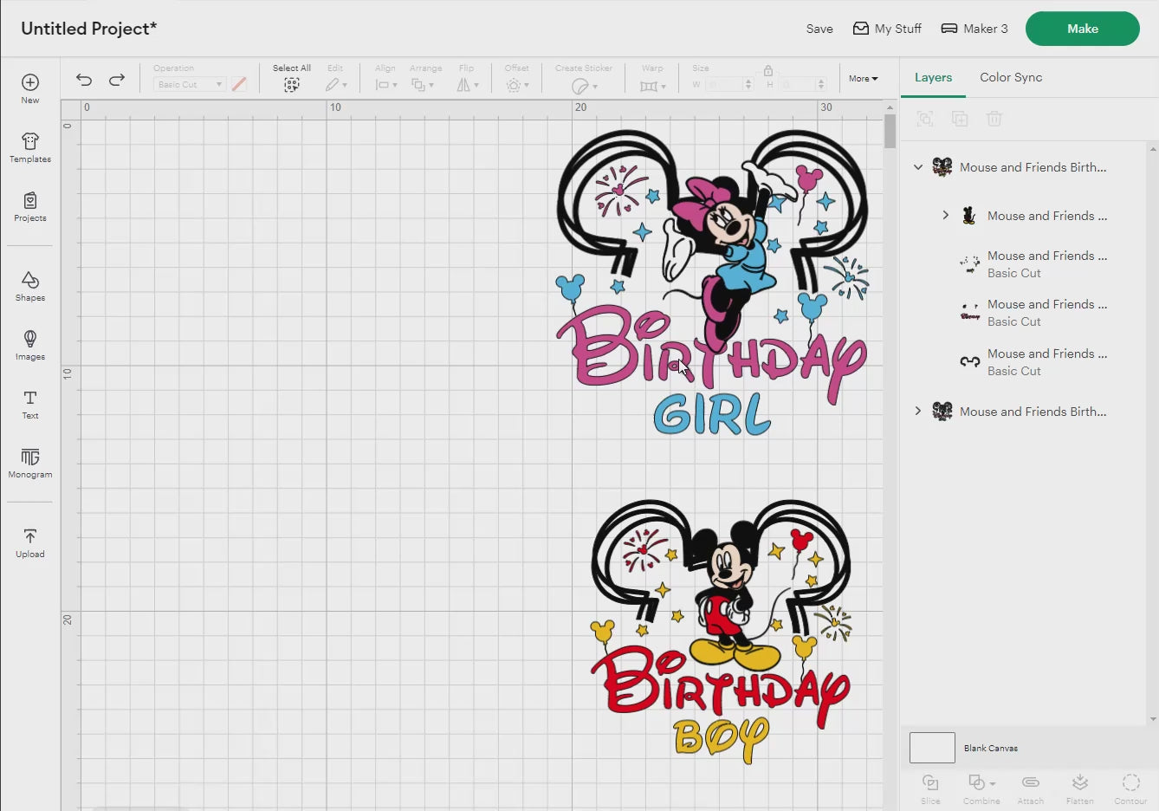
Task: Expand the second Mouse and Friends Birth group
Action: [x=918, y=411]
